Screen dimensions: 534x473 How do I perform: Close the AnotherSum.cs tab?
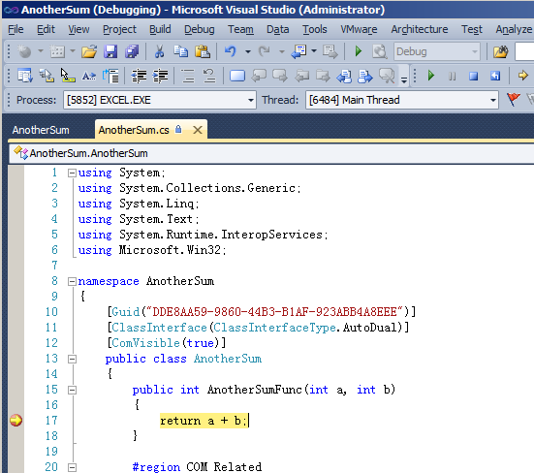[198, 130]
